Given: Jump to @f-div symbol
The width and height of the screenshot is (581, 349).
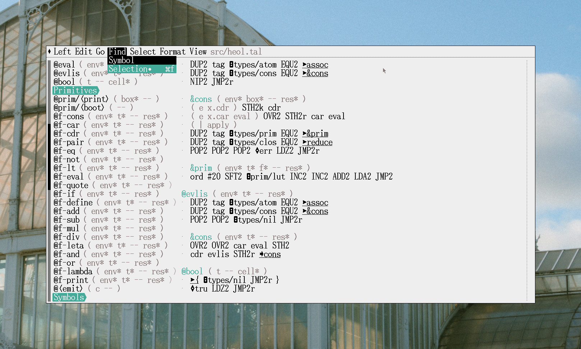Looking at the screenshot, I should (66, 237).
